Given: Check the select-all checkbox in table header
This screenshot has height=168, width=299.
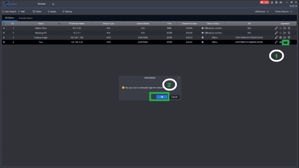Looking at the screenshot, I should [x=4, y=23].
